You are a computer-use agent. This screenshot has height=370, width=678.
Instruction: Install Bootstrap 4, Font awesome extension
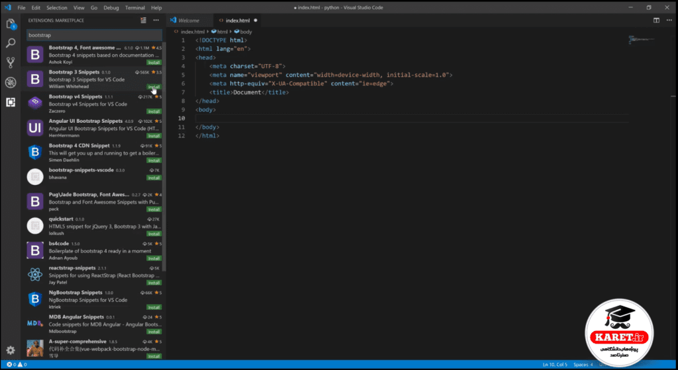(x=154, y=63)
